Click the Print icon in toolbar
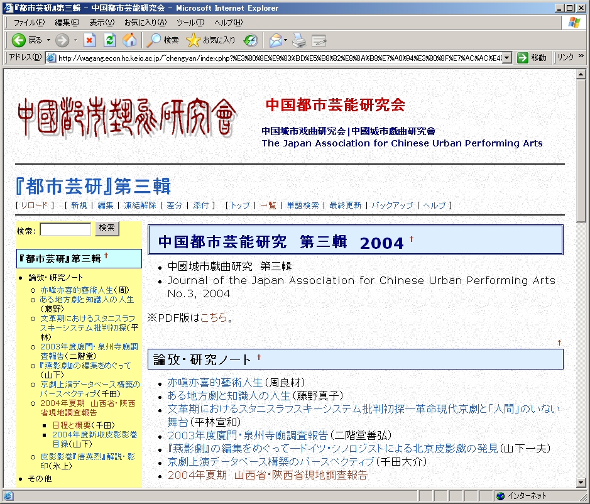Screen dimensions: 590x504 coord(299,40)
